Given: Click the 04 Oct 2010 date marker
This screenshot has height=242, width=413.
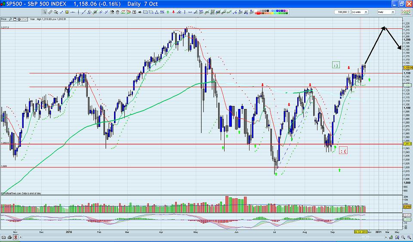Looking at the screenshot, I should [x=361, y=232].
